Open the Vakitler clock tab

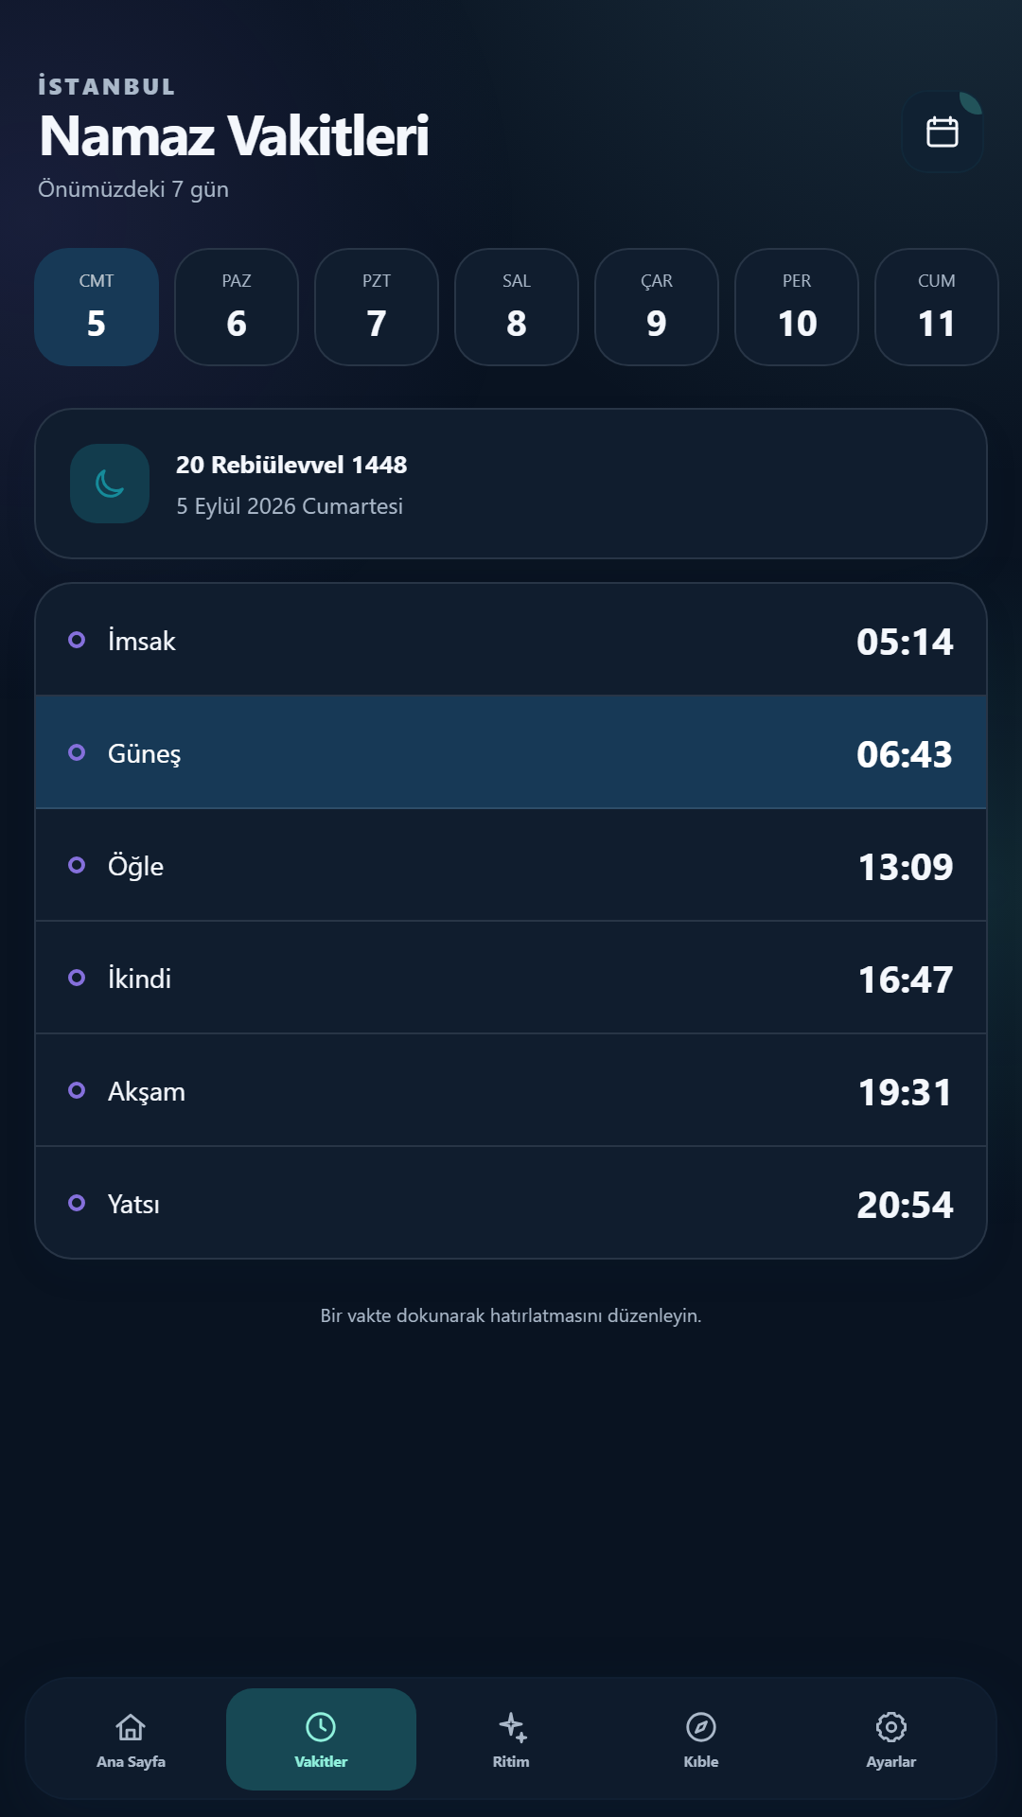(x=321, y=1739)
